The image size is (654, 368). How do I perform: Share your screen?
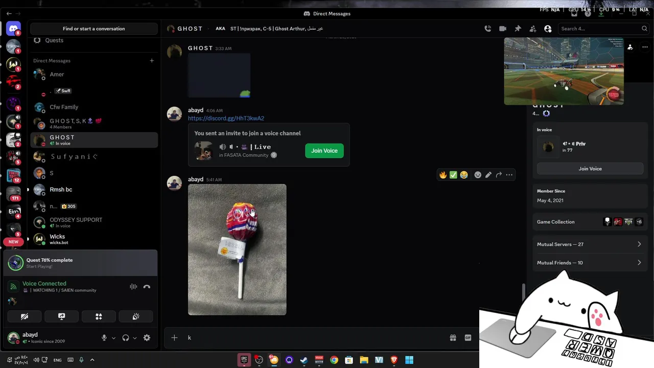click(62, 317)
